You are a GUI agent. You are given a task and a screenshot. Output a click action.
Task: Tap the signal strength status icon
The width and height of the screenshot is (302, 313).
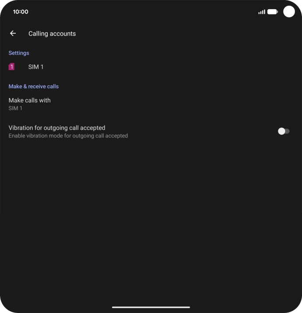[x=262, y=12]
